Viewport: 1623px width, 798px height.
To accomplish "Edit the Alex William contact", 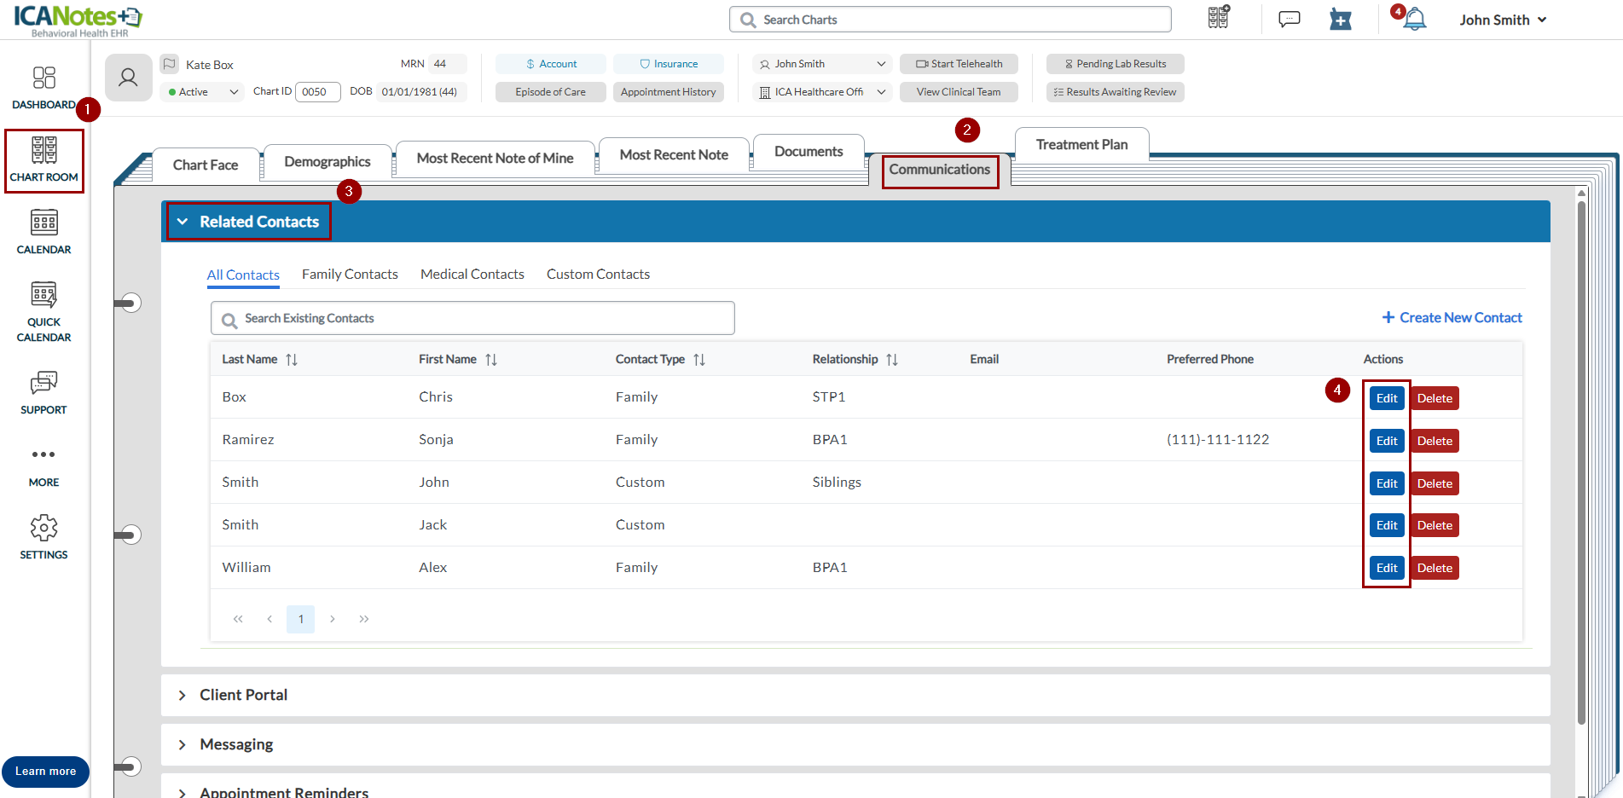I will (1387, 568).
